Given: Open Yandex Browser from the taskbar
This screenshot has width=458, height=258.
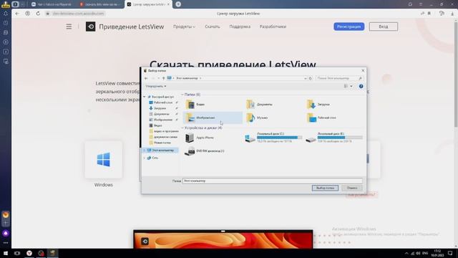Looking at the screenshot, I should point(29,253).
